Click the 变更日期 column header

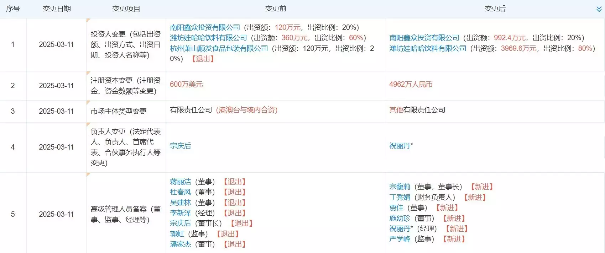coord(57,9)
